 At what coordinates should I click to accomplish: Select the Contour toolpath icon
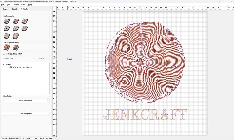pyautogui.click(x=7, y=21)
